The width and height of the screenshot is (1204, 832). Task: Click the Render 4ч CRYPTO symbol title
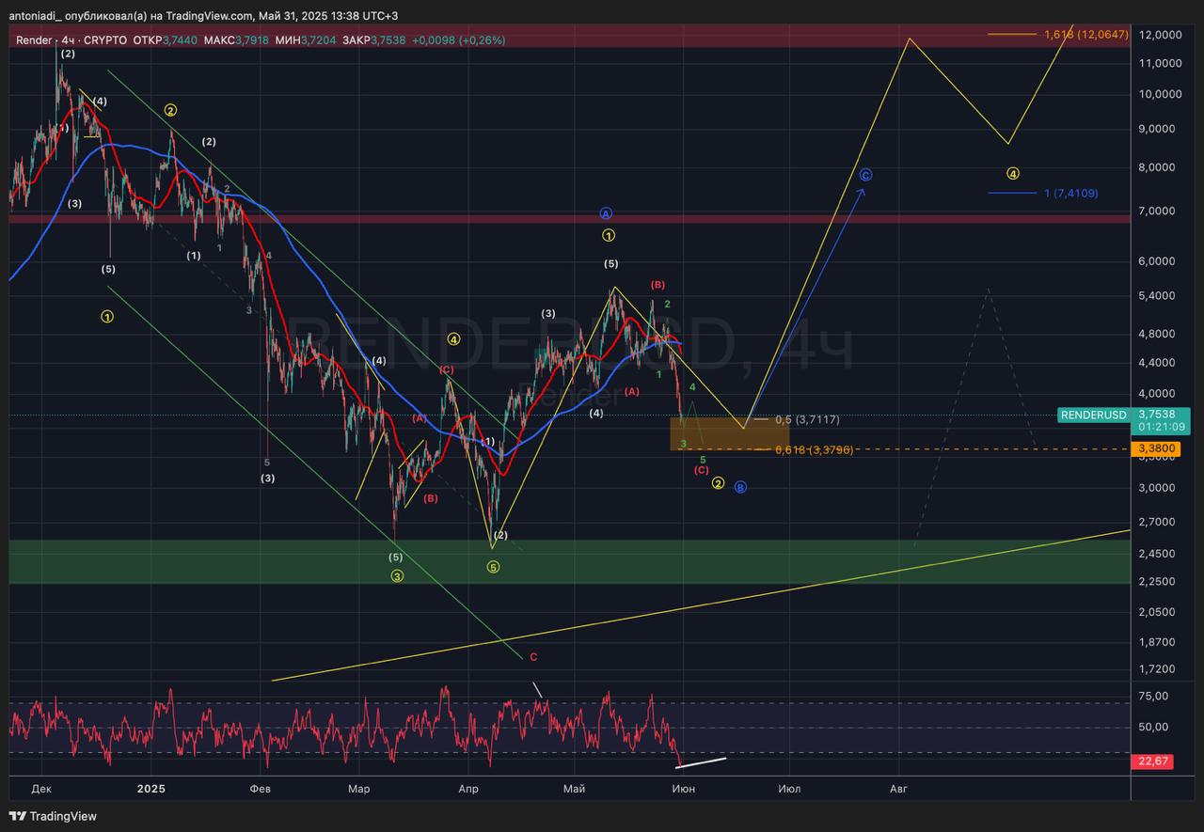(x=71, y=40)
